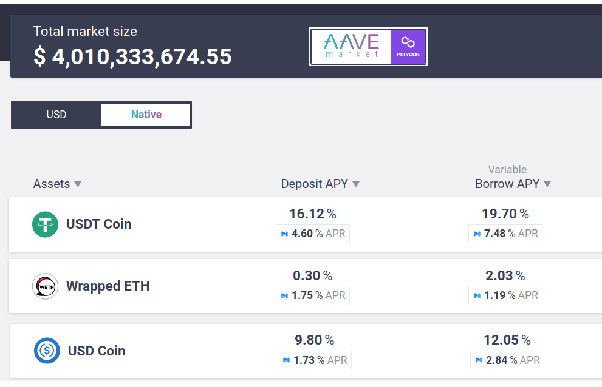The width and height of the screenshot is (602, 387).
Task: Click Matic icon beside 7.48 % APR
Action: [477, 234]
